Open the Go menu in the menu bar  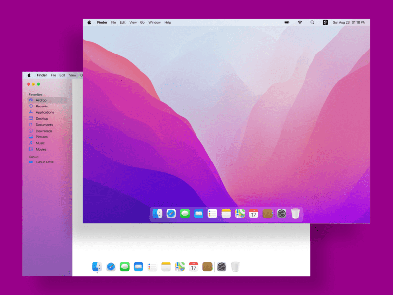[x=142, y=22]
